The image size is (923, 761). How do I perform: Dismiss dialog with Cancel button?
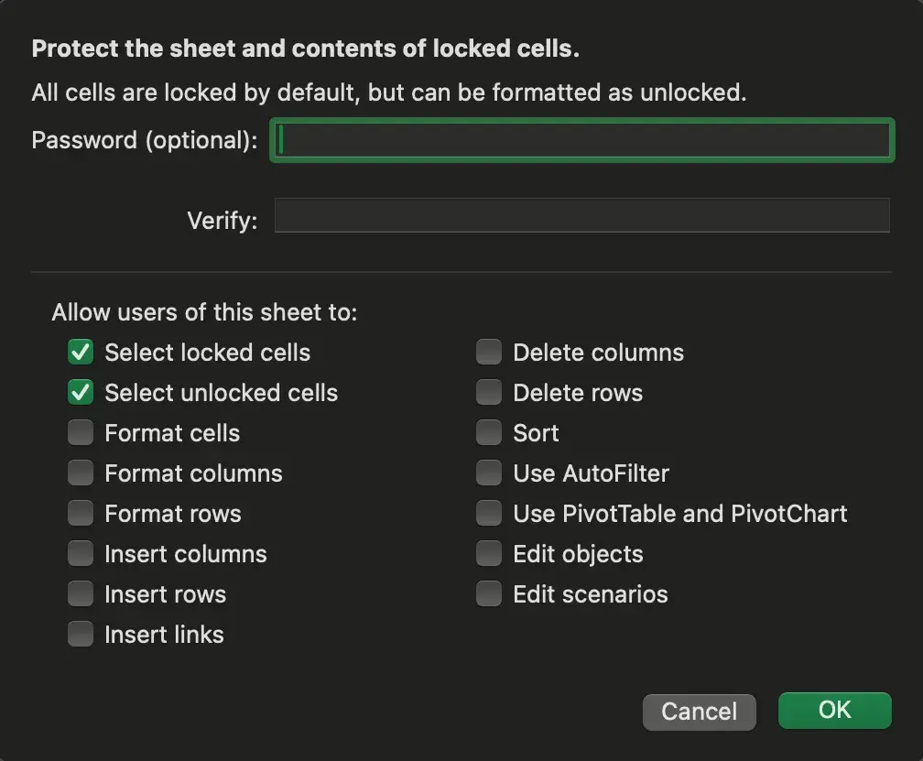(x=700, y=712)
